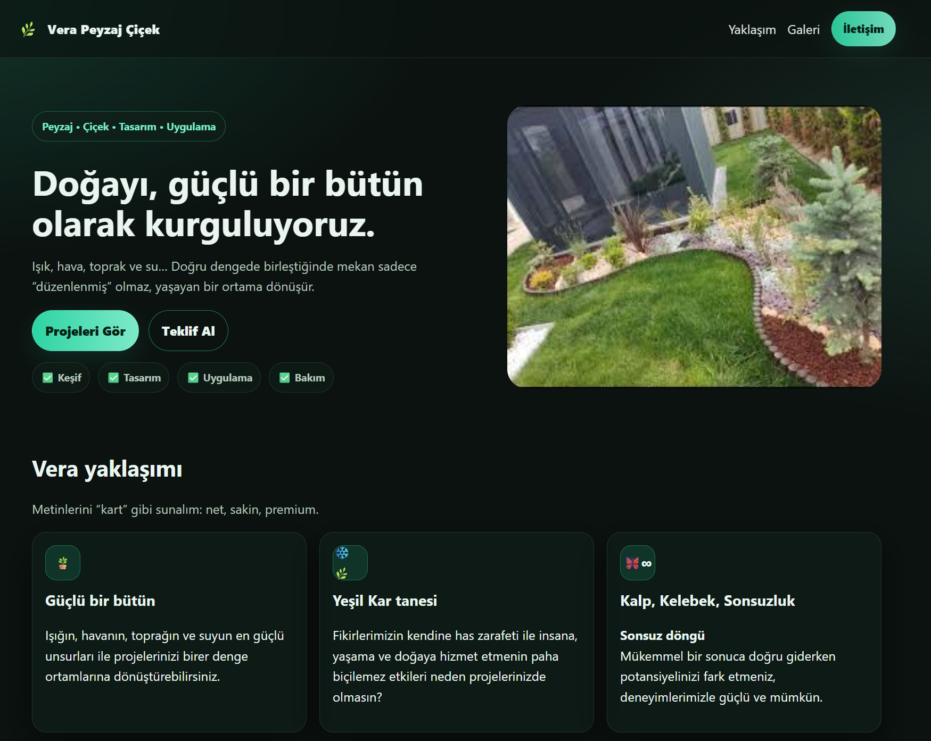This screenshot has height=741, width=931.
Task: Click the Uygulama green checkmark icon
Action: 193,378
